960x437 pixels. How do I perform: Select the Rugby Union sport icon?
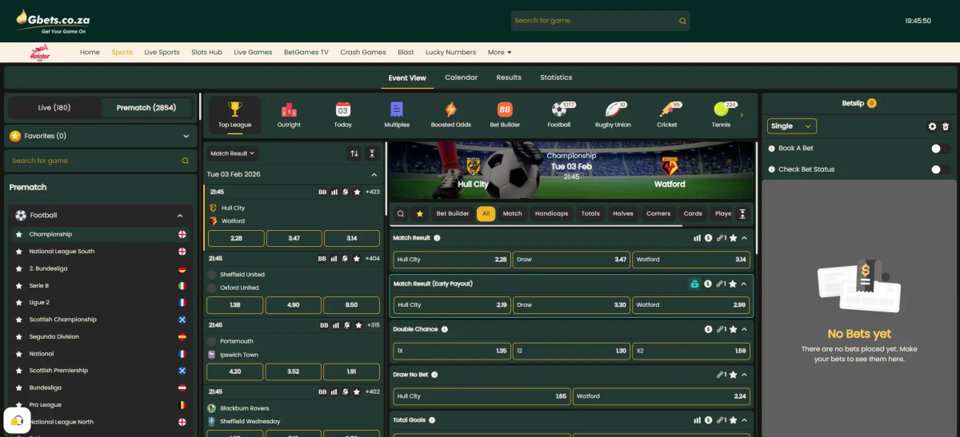tap(613, 109)
